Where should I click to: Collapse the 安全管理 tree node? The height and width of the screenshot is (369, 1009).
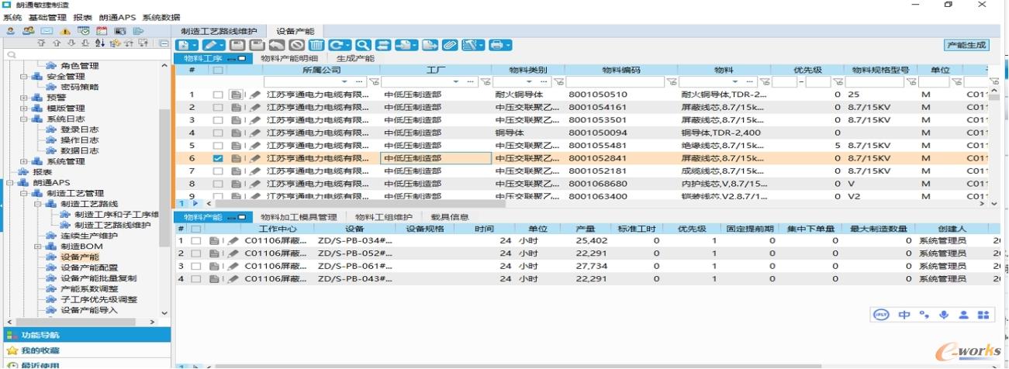(23, 77)
